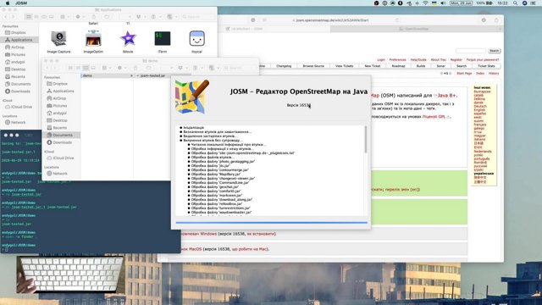The height and width of the screenshot is (305, 542).
Task: Open the Roadmap tab
Action: (398, 66)
